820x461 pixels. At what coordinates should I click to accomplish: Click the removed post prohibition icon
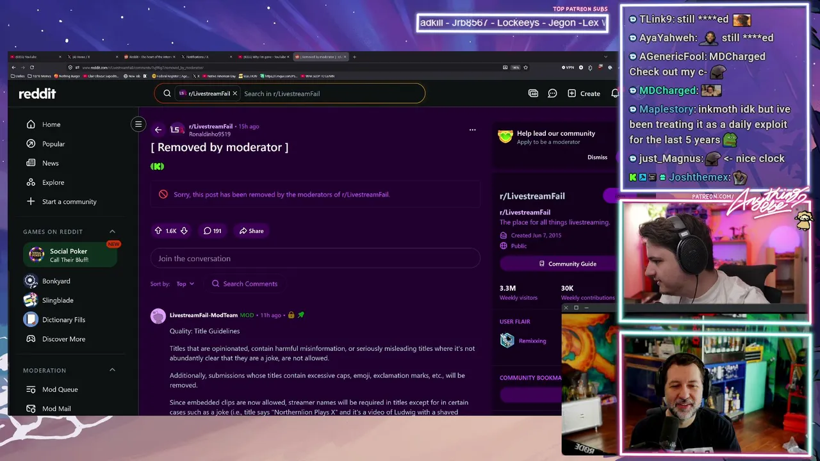(163, 194)
